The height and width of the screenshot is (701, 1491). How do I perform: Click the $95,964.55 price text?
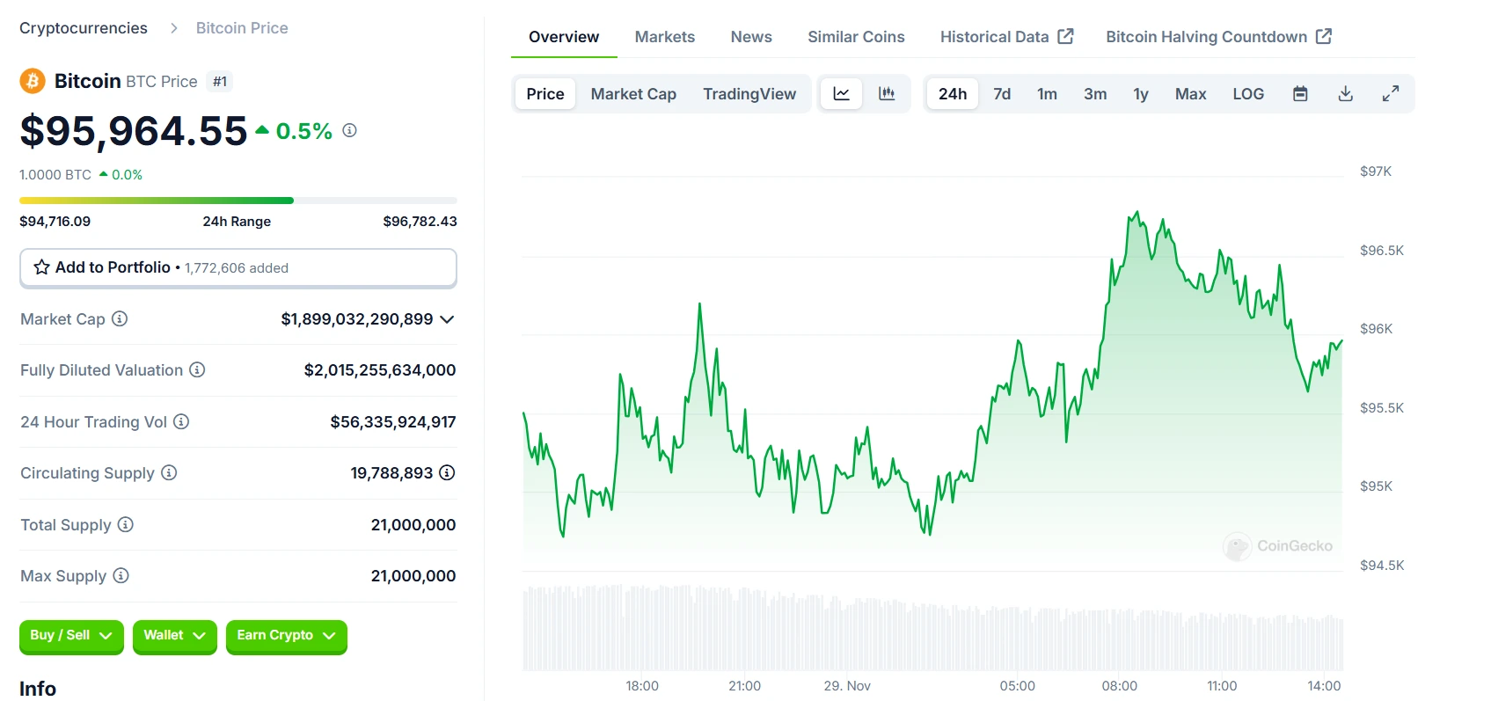[x=134, y=131]
